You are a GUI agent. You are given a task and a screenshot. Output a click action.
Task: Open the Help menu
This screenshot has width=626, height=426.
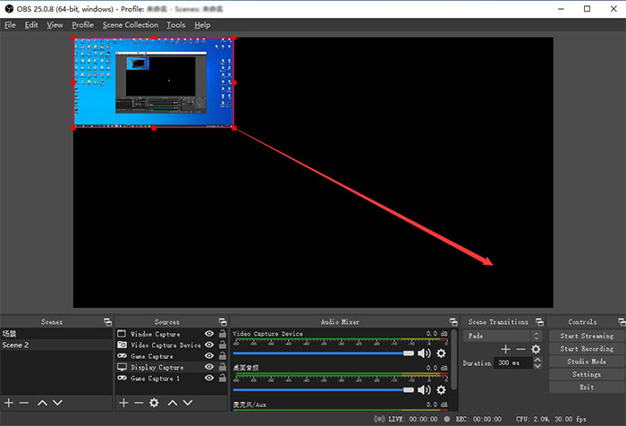click(202, 25)
